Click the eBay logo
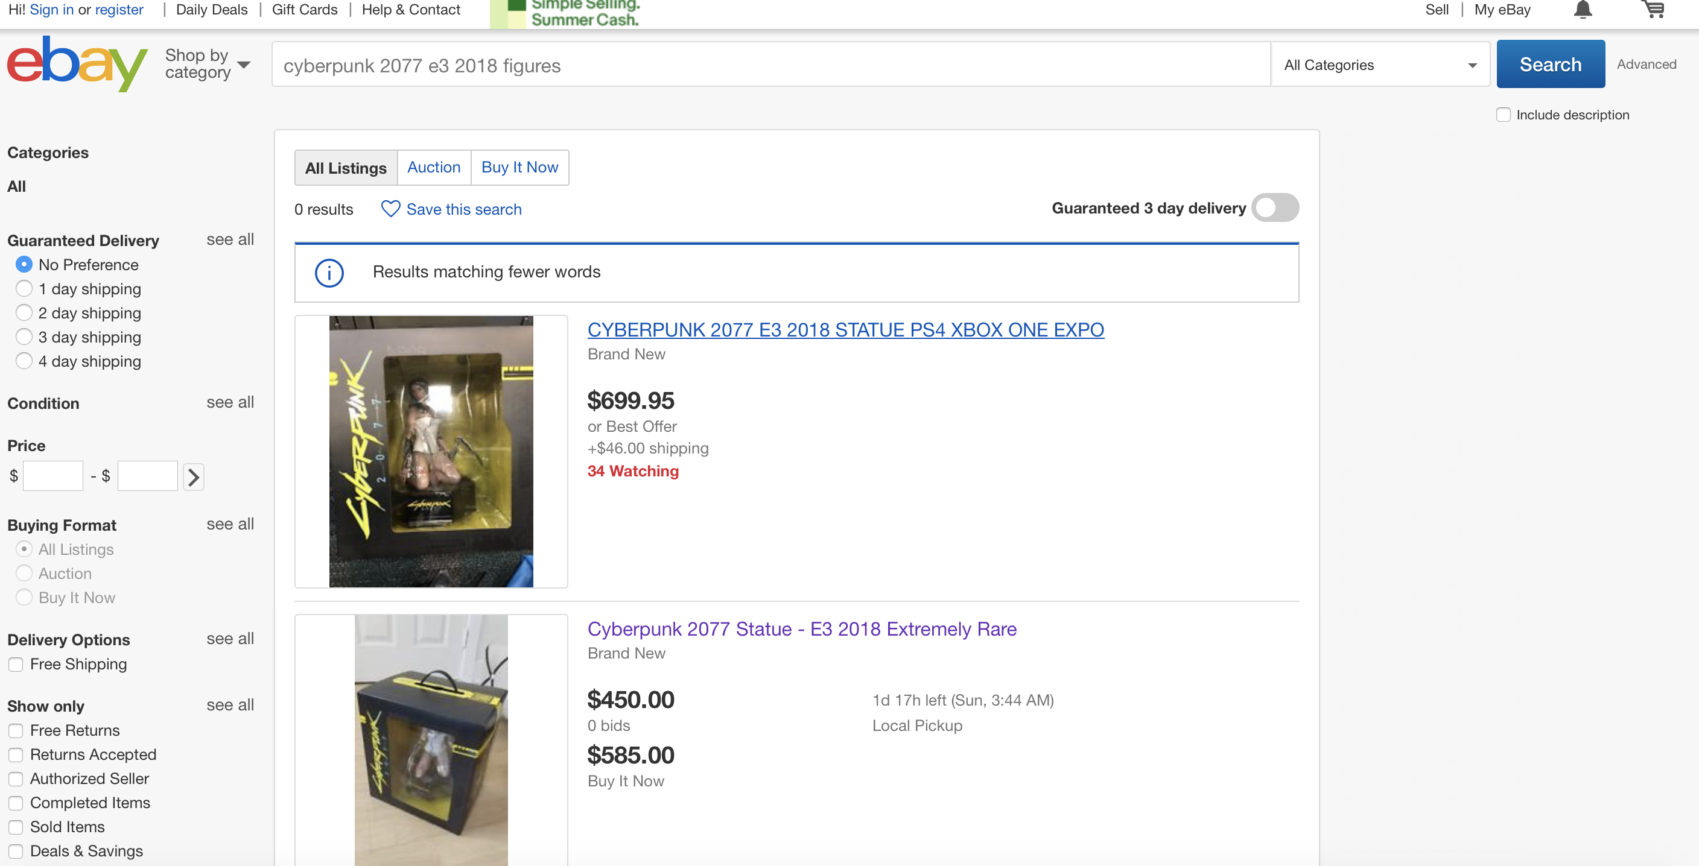 [77, 64]
